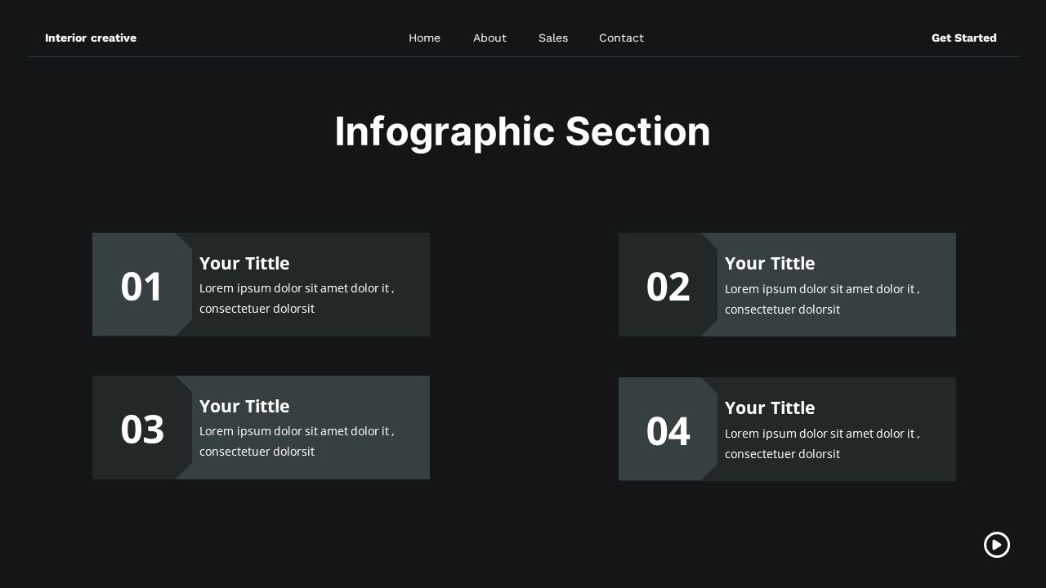Click Your Tittle in card 02
1046x588 pixels.
pyautogui.click(x=770, y=263)
